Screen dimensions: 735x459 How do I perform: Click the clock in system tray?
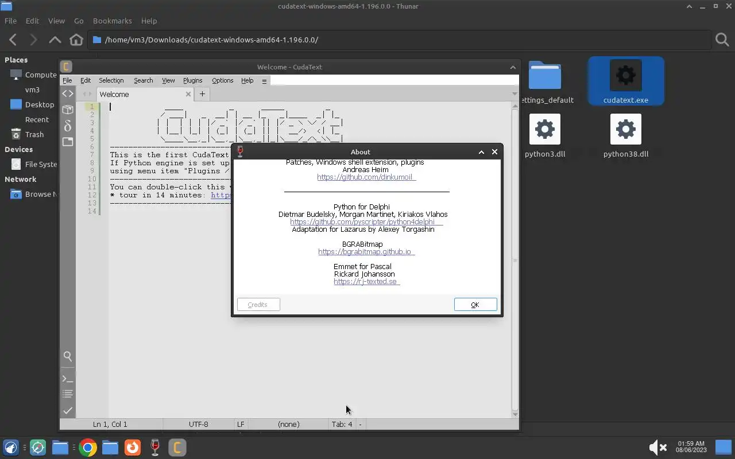691,447
